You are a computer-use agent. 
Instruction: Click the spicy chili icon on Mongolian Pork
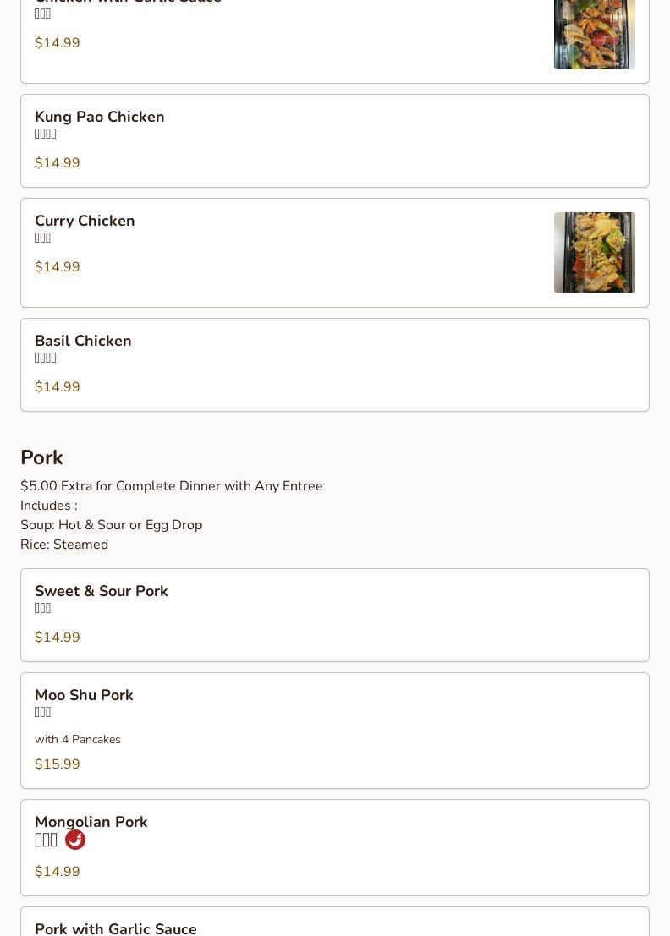(75, 840)
